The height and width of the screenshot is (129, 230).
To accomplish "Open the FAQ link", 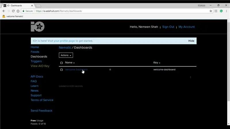I will pos(34,81).
